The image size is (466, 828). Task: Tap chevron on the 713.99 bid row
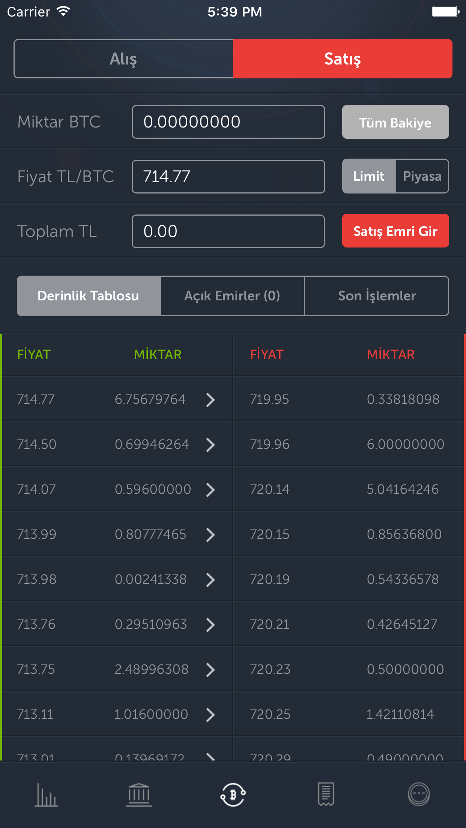(x=210, y=535)
